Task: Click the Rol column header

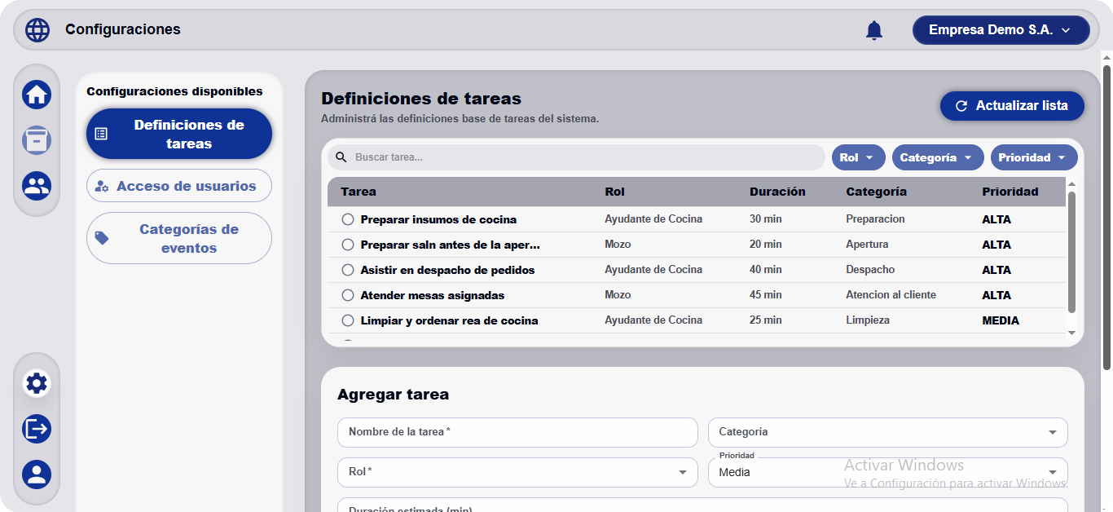Action: [614, 192]
